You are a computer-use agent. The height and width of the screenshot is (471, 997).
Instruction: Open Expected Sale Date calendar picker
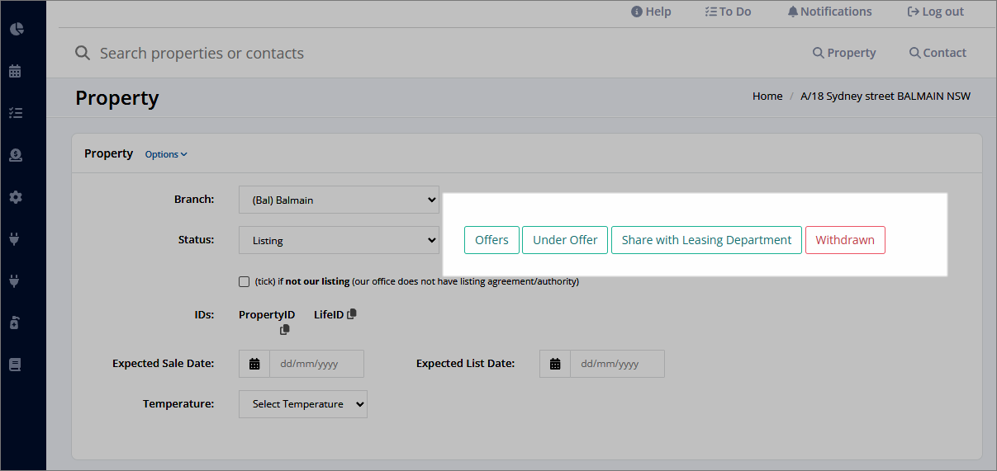(254, 364)
